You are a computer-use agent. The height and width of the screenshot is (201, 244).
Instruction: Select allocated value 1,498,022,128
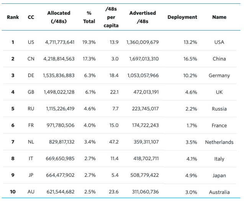[59, 92]
